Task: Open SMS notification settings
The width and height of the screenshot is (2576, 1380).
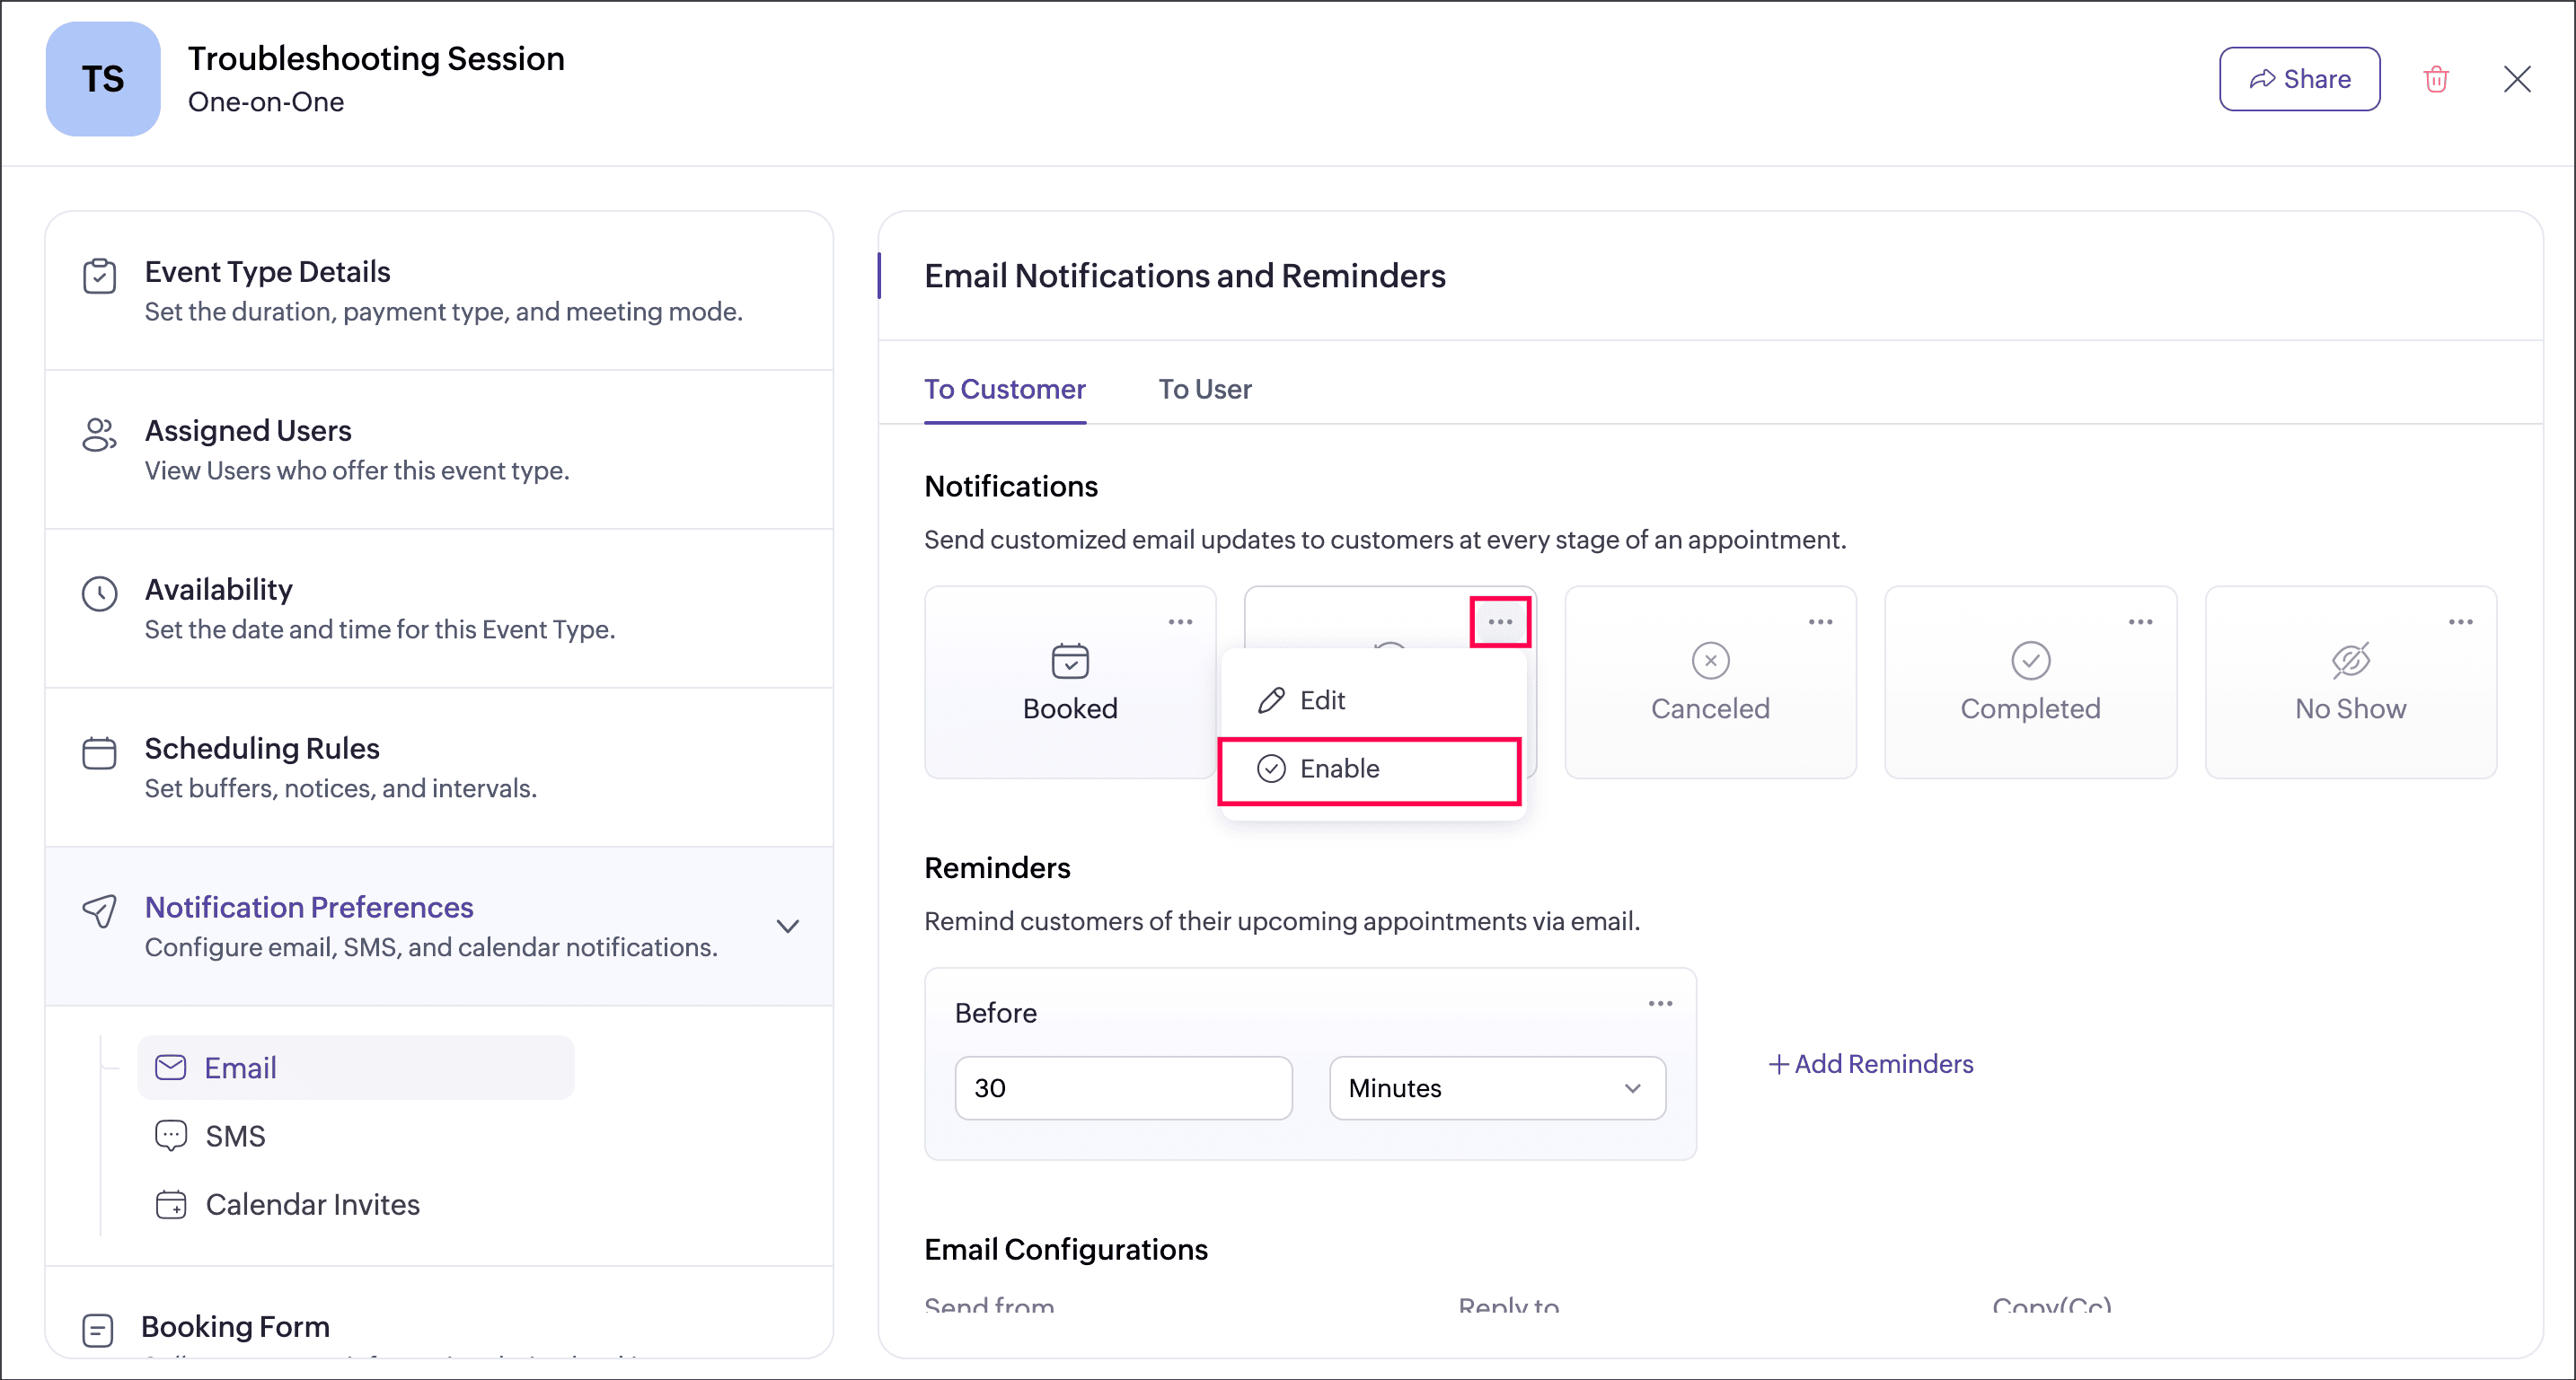Action: click(x=235, y=1136)
